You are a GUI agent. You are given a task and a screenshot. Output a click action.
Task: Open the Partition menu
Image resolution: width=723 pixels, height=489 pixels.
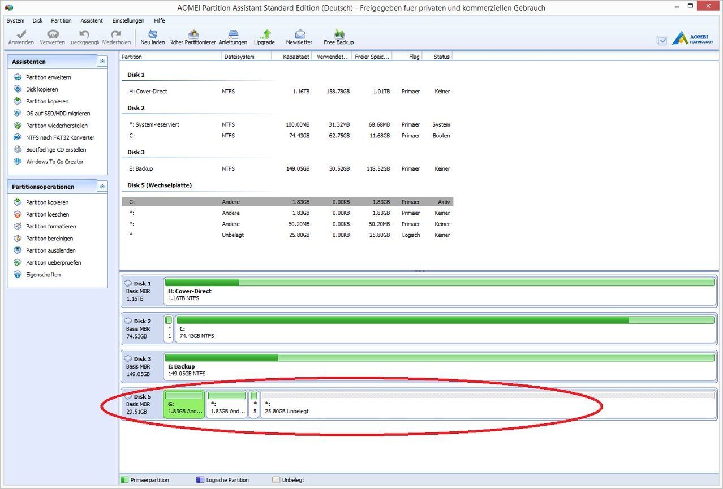(61, 20)
